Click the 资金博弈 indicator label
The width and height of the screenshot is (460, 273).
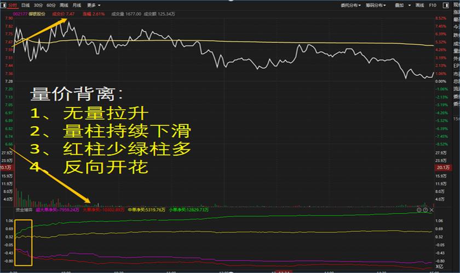pyautogui.click(x=24, y=210)
